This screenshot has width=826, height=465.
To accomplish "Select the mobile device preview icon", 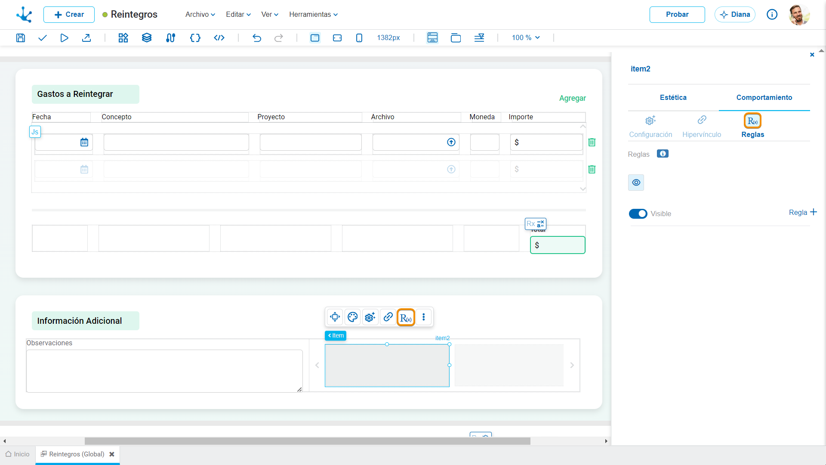I will coord(359,38).
